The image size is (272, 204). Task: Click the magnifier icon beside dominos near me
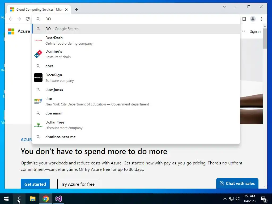[x=38, y=137]
